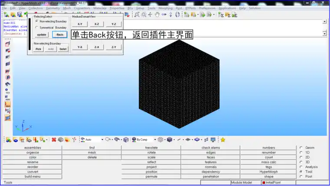This screenshot has width=330, height=186.
Task: Open the HyperMorph panel
Action: point(268,172)
